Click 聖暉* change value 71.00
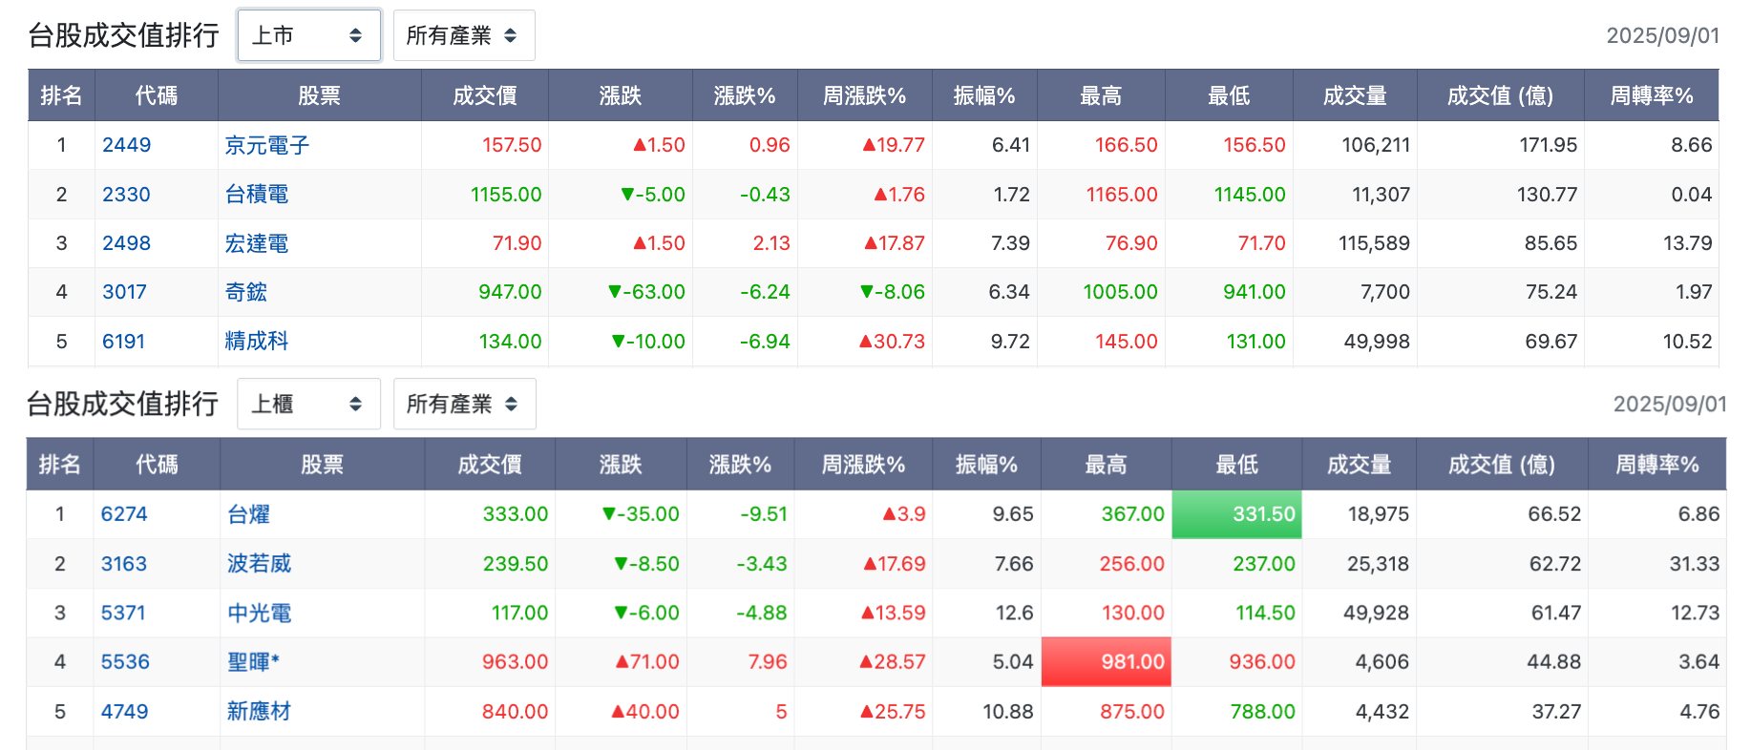The image size is (1751, 750). click(647, 662)
